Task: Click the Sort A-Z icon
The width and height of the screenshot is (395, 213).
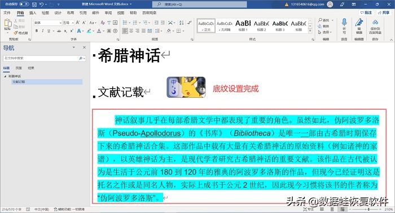Action: [x=181, y=23]
